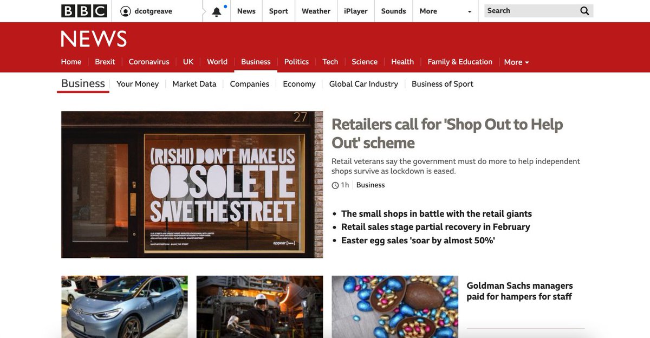650x338 pixels.
Task: Open the steelworker furnace thumbnail
Action: (260, 307)
